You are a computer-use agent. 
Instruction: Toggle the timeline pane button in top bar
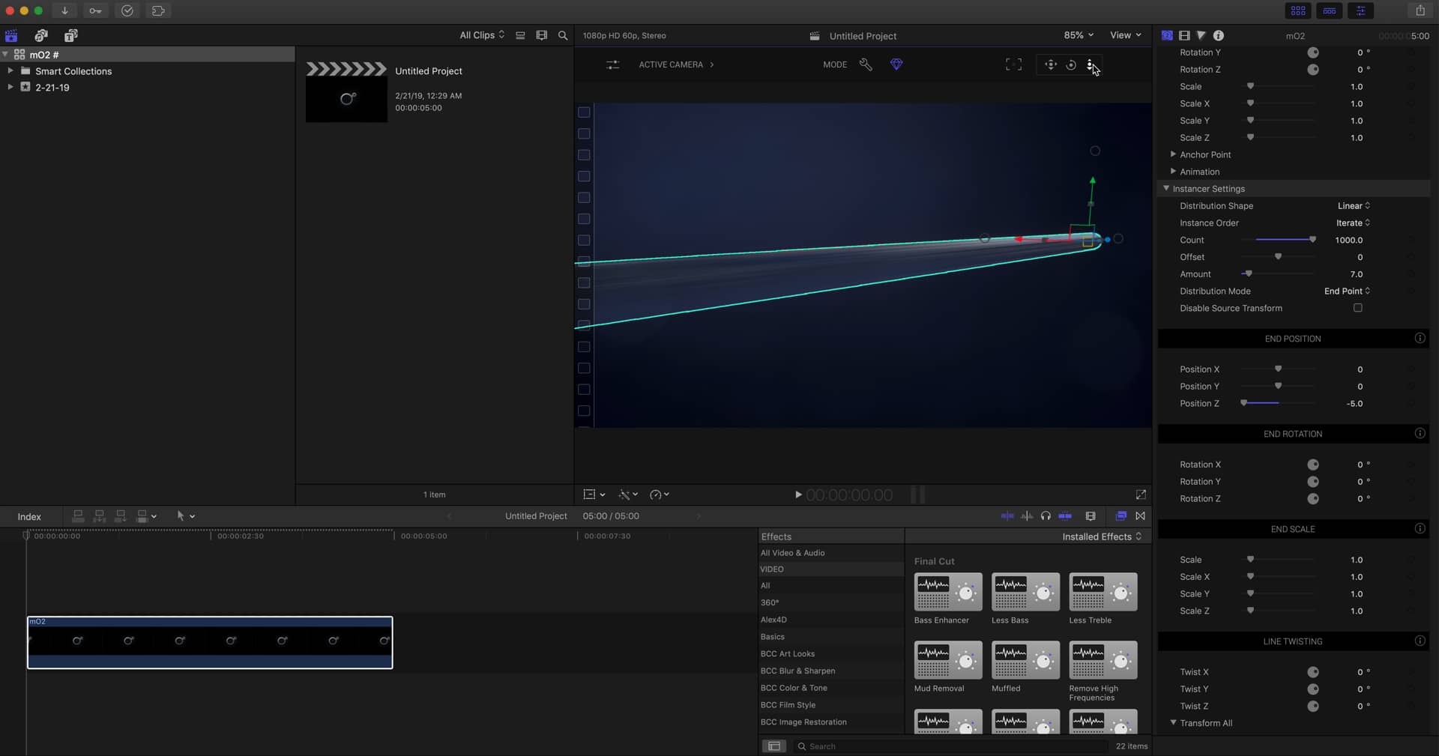tap(1330, 10)
